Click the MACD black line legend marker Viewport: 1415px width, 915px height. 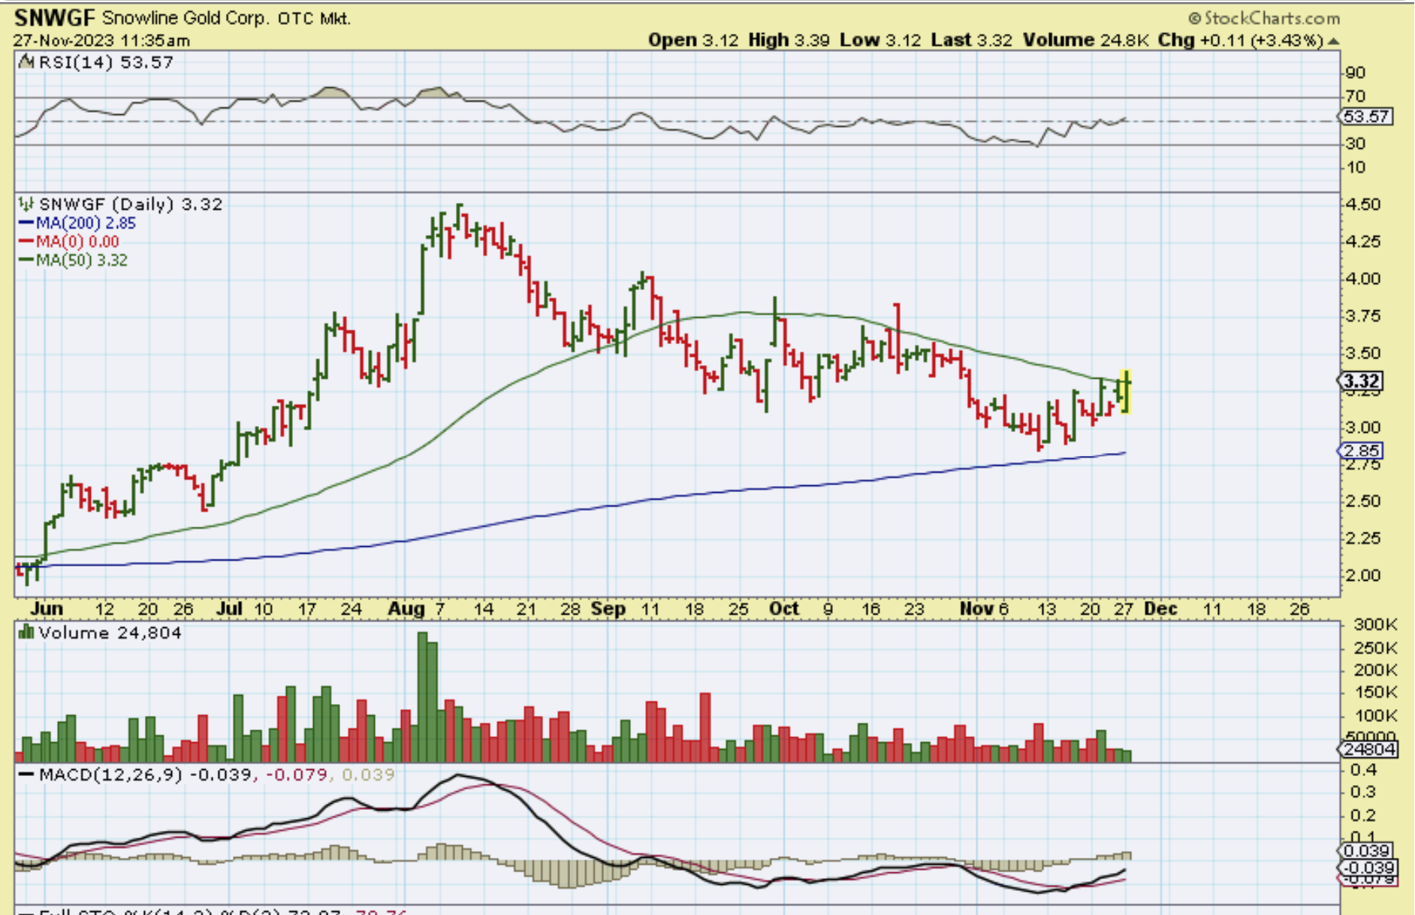(x=27, y=775)
